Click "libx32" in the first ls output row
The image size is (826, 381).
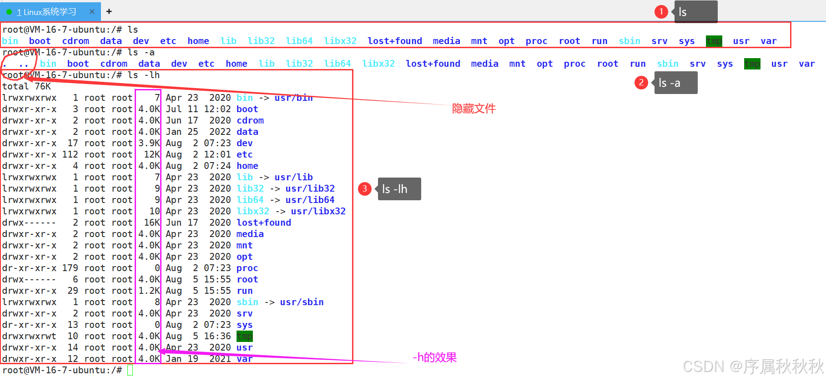click(340, 41)
